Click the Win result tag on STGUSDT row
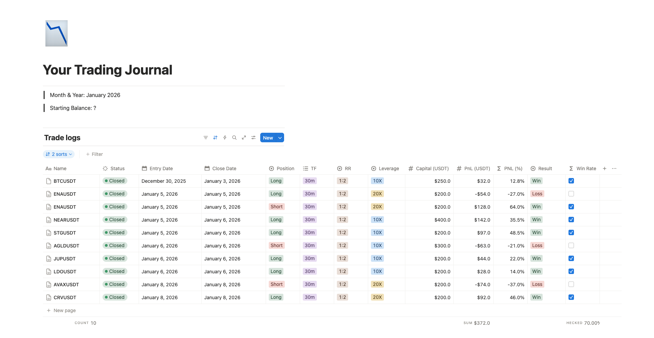This screenshot has width=654, height=338. pyautogui.click(x=536, y=232)
